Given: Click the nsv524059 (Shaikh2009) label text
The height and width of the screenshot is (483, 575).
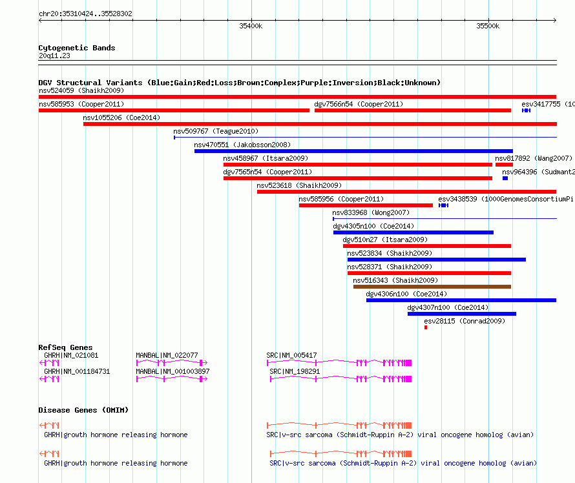Looking at the screenshot, I should (81, 90).
